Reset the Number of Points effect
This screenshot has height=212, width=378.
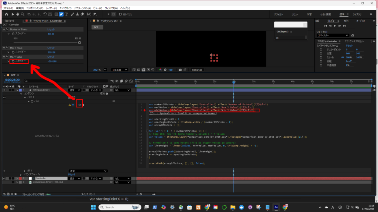(51, 29)
